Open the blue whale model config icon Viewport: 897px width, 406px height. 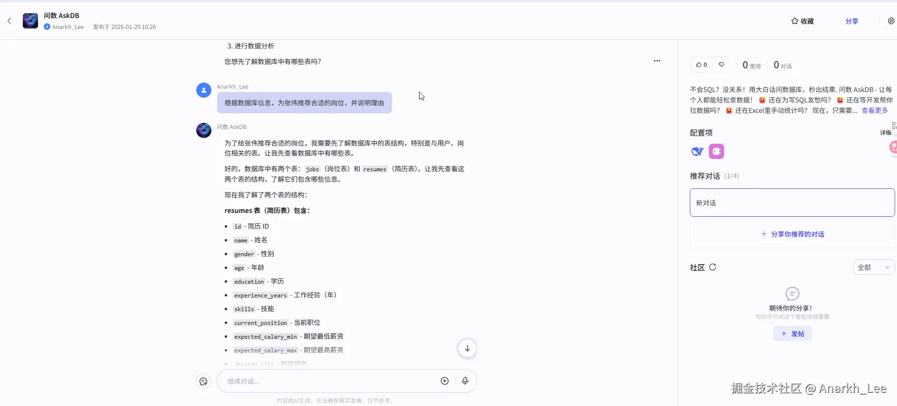tap(697, 151)
